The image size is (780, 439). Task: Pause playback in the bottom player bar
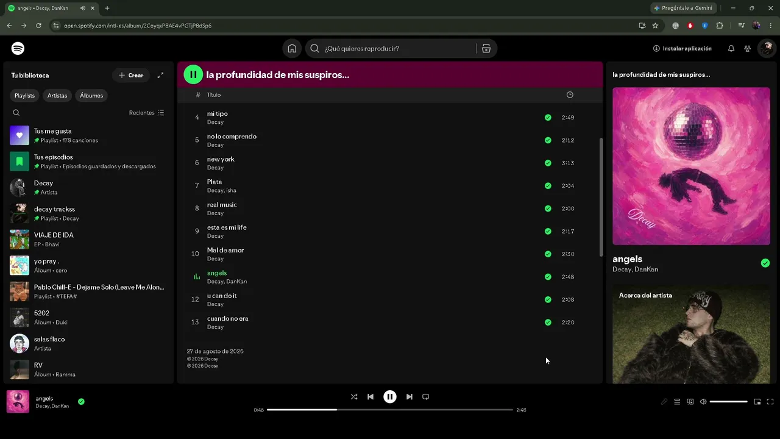tap(390, 397)
